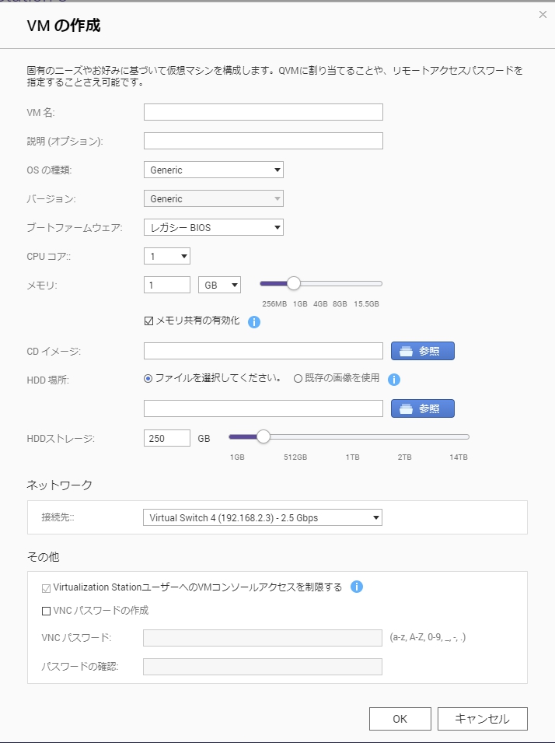Enable VNC パスワードの作成 checkbox
This screenshot has width=555, height=743.
(47, 611)
